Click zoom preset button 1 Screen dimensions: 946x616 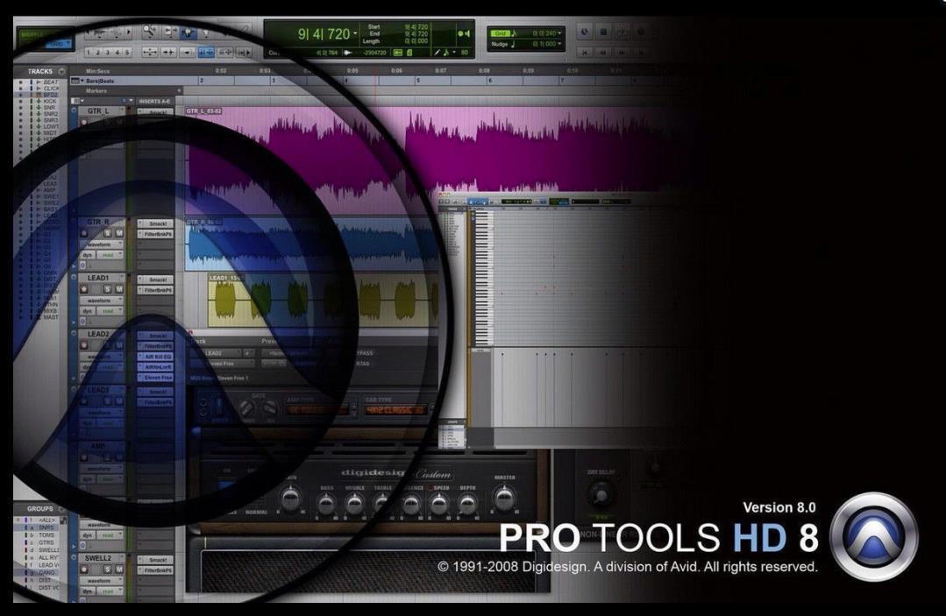[89, 53]
